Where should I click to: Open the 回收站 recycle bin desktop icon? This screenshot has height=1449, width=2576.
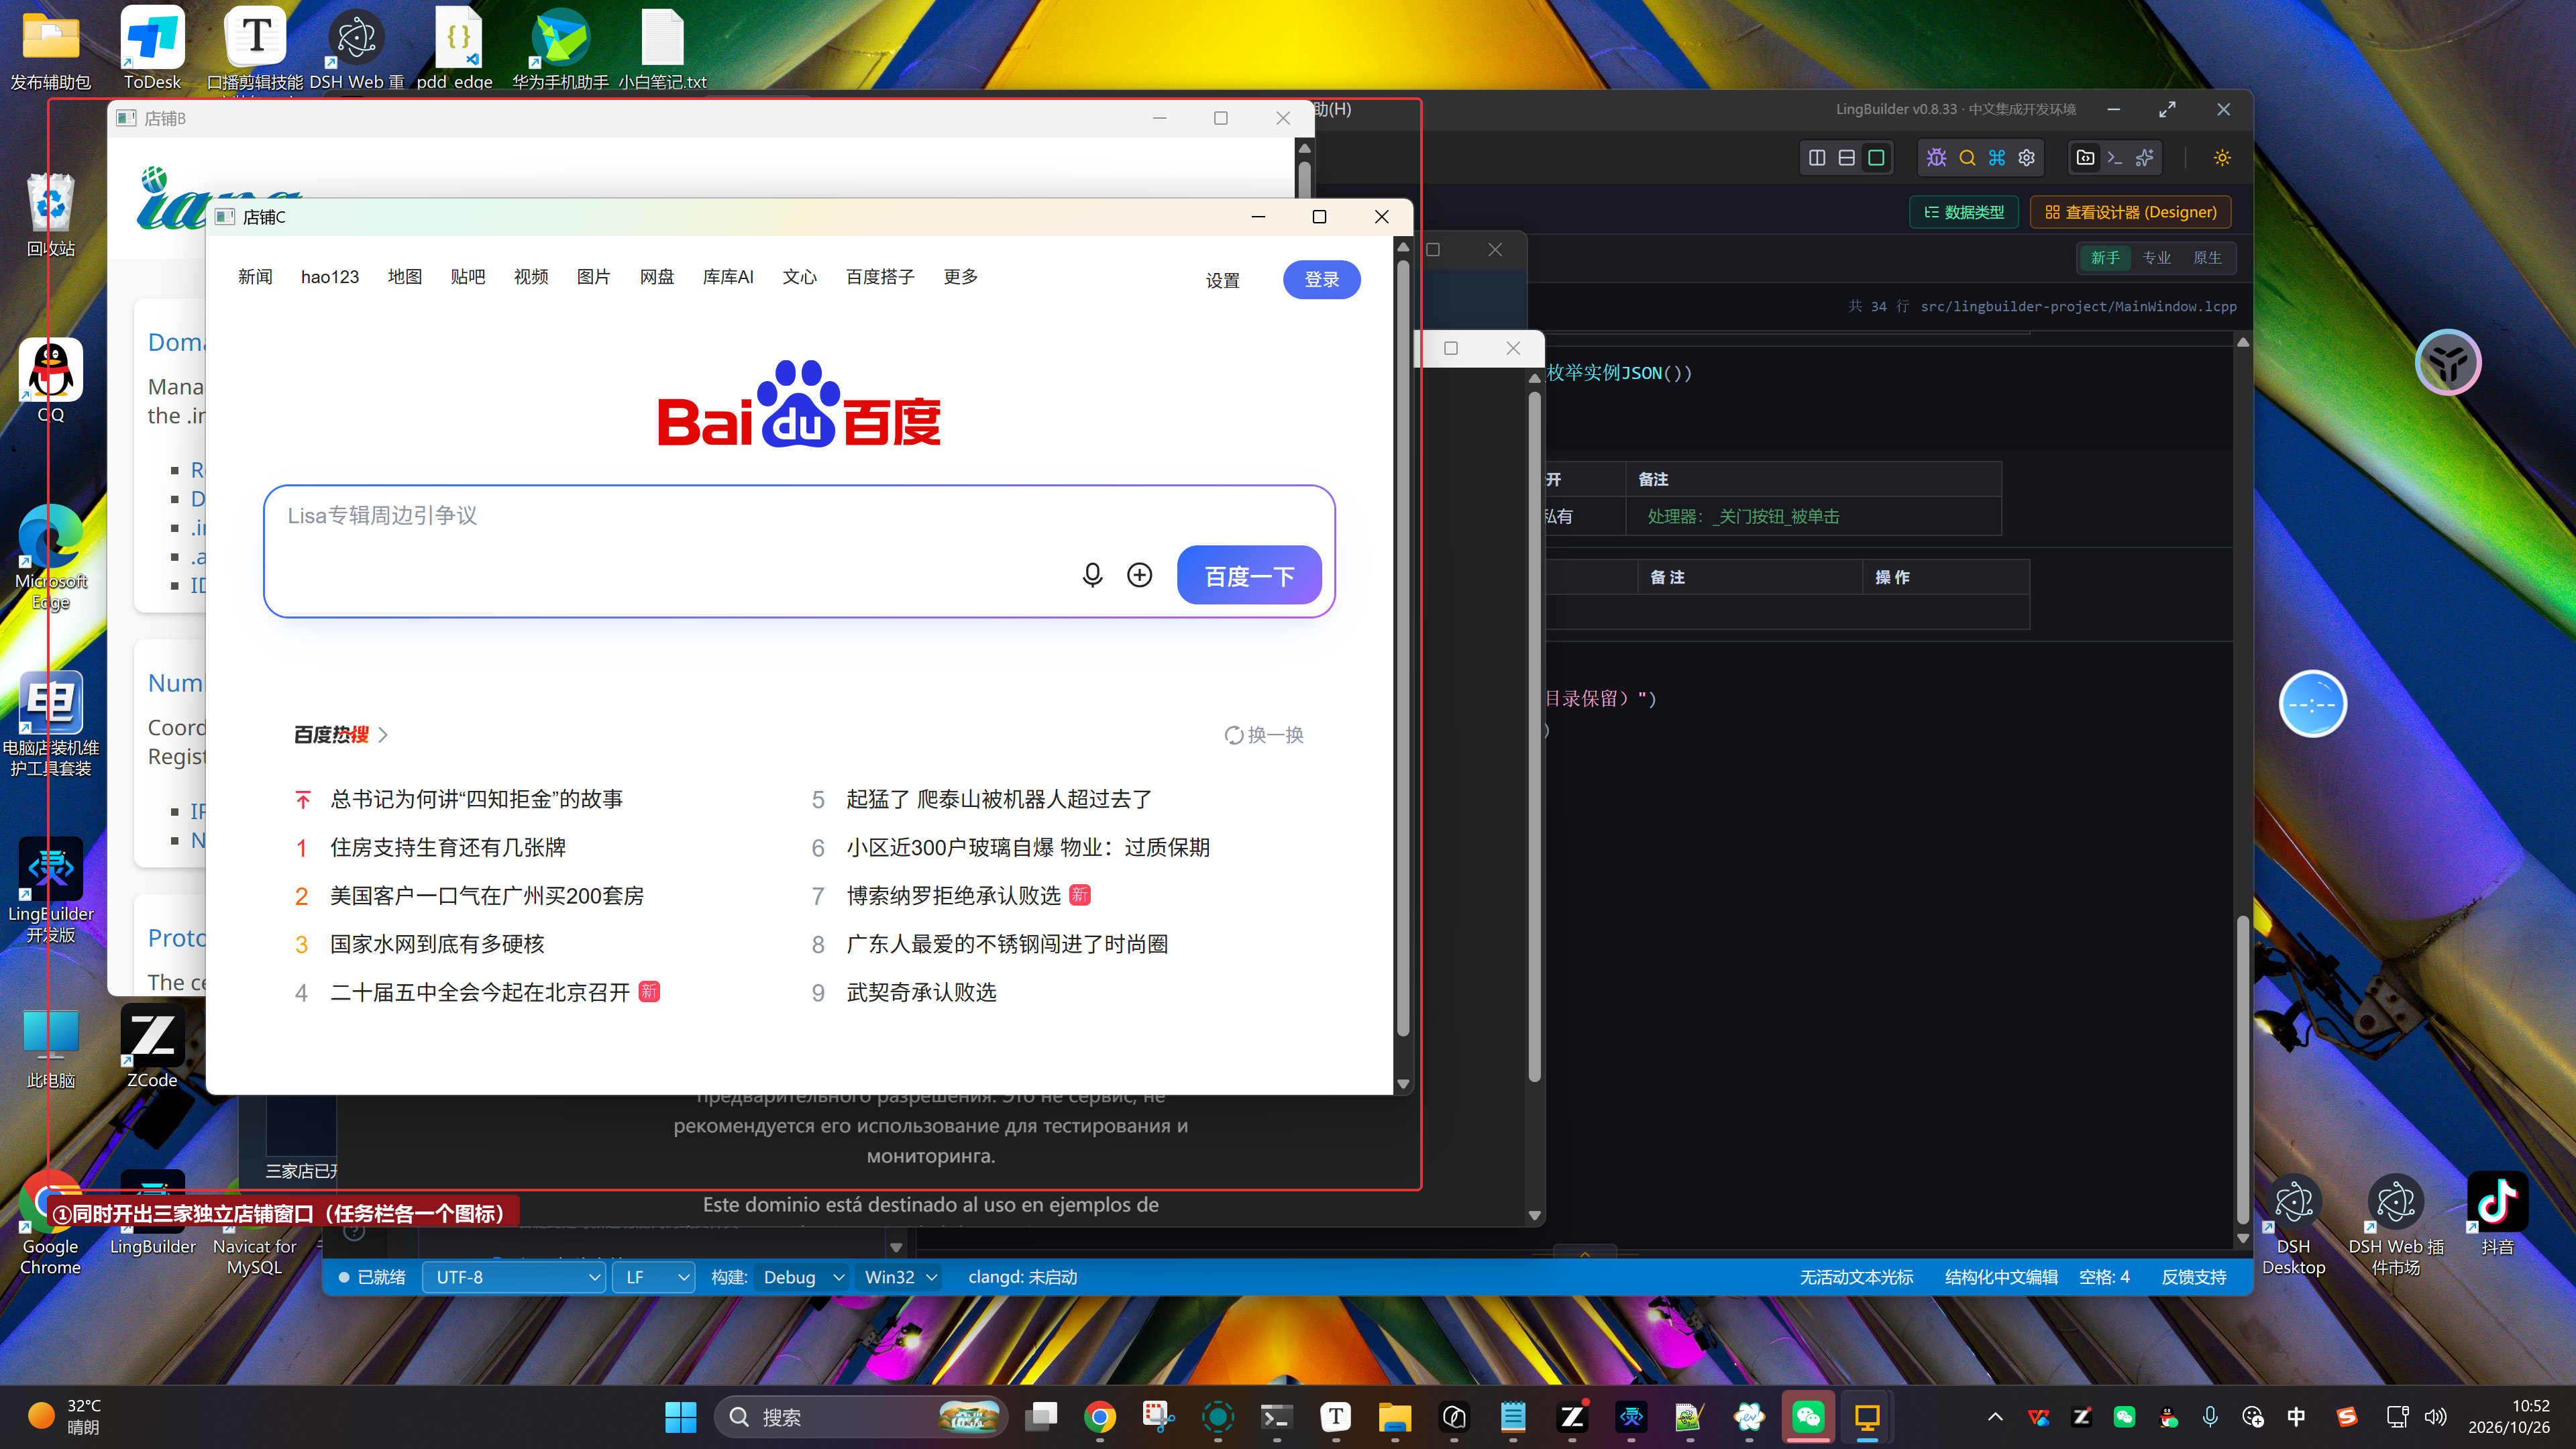pos(51,214)
